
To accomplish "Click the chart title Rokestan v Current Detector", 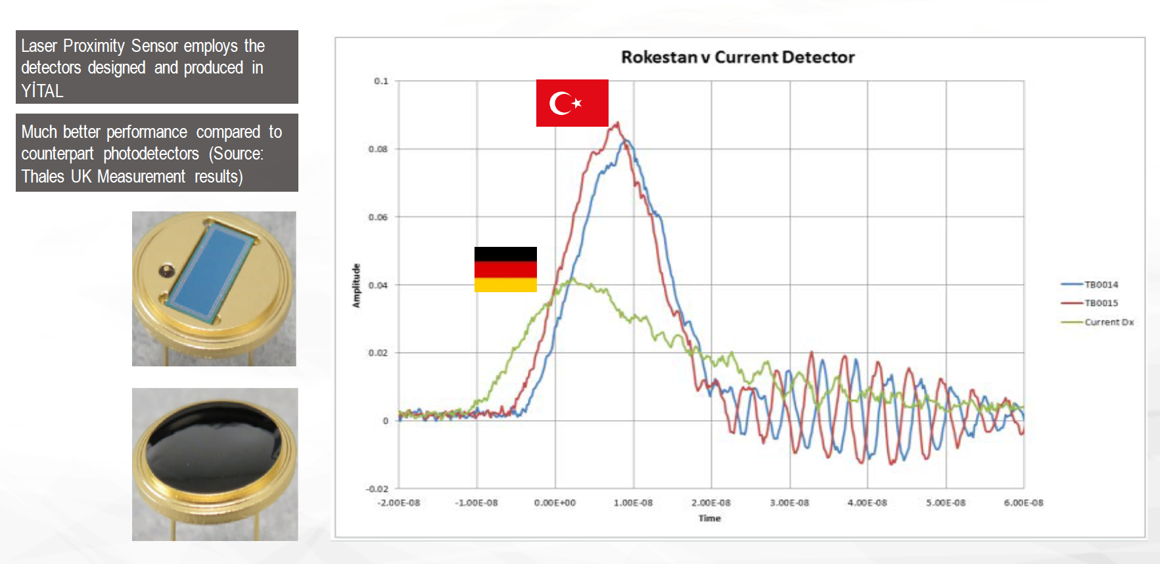I will tap(737, 57).
